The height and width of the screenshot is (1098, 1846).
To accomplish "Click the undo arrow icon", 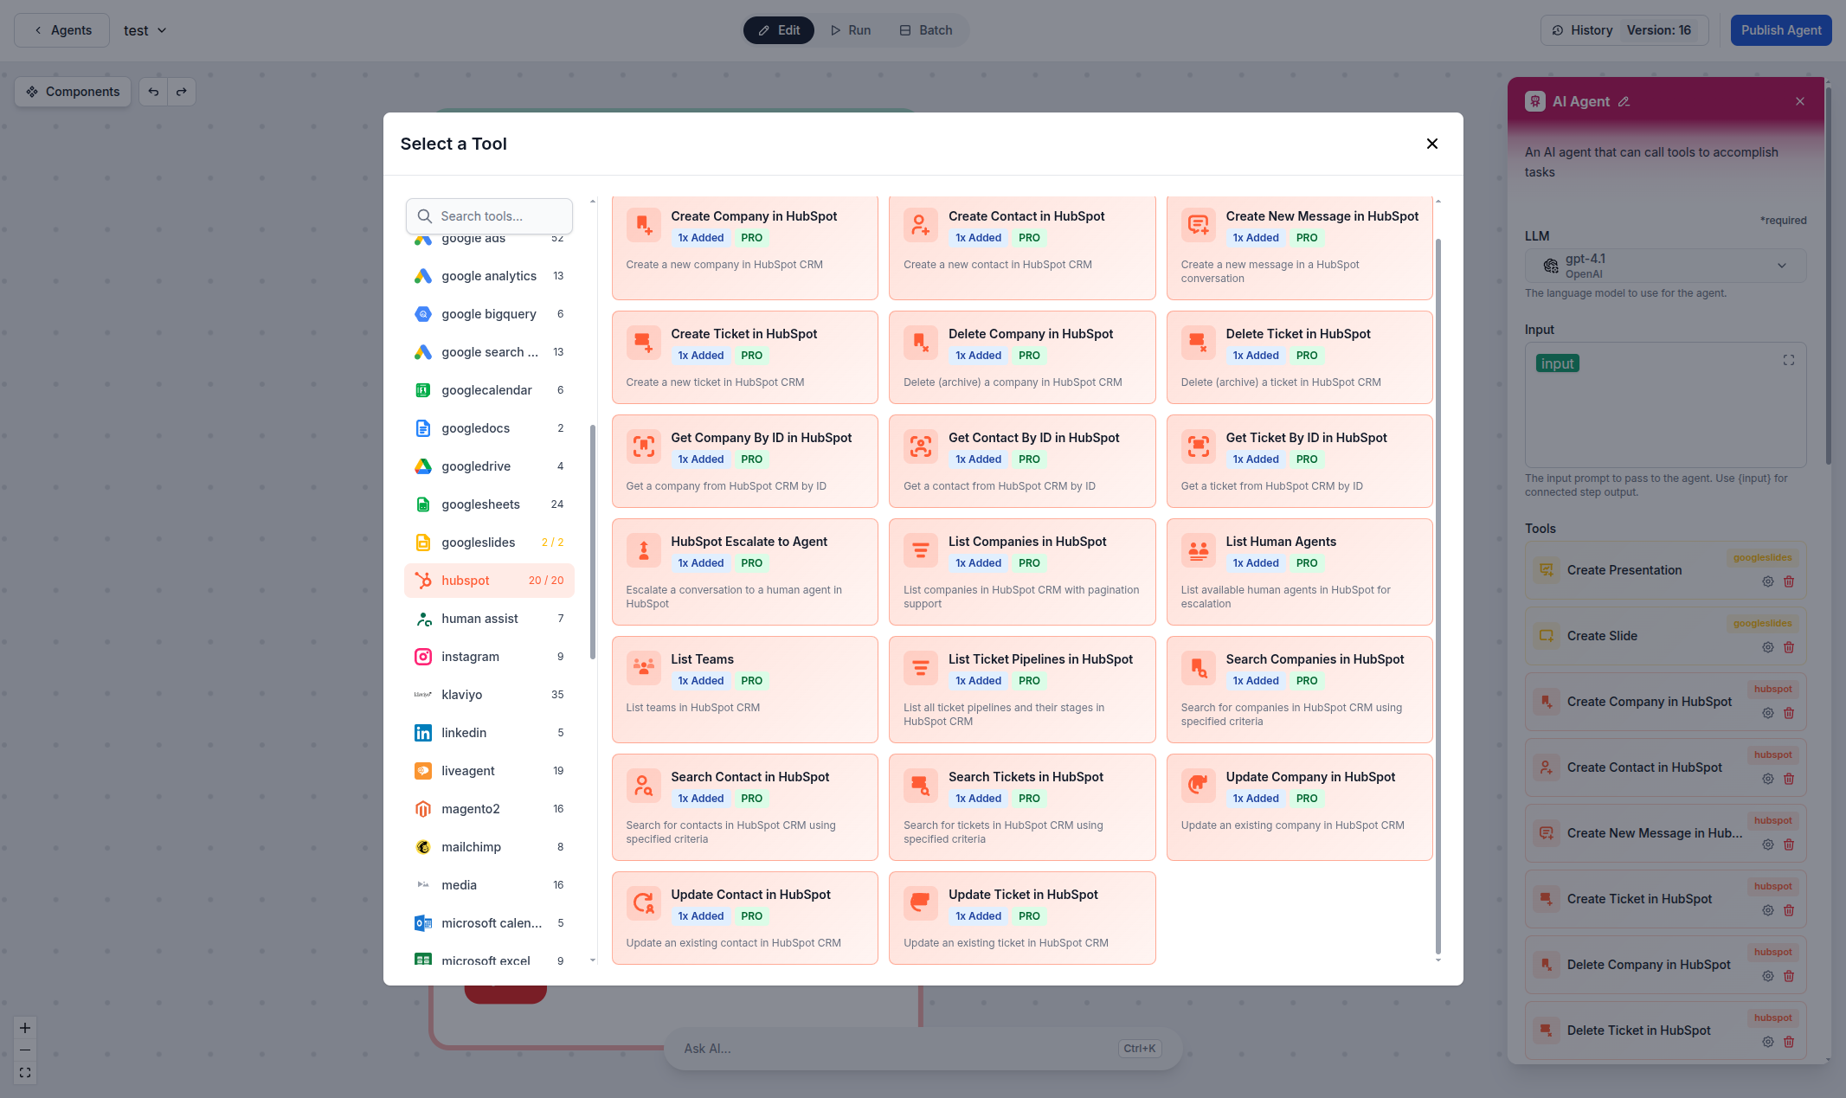I will pos(153,91).
